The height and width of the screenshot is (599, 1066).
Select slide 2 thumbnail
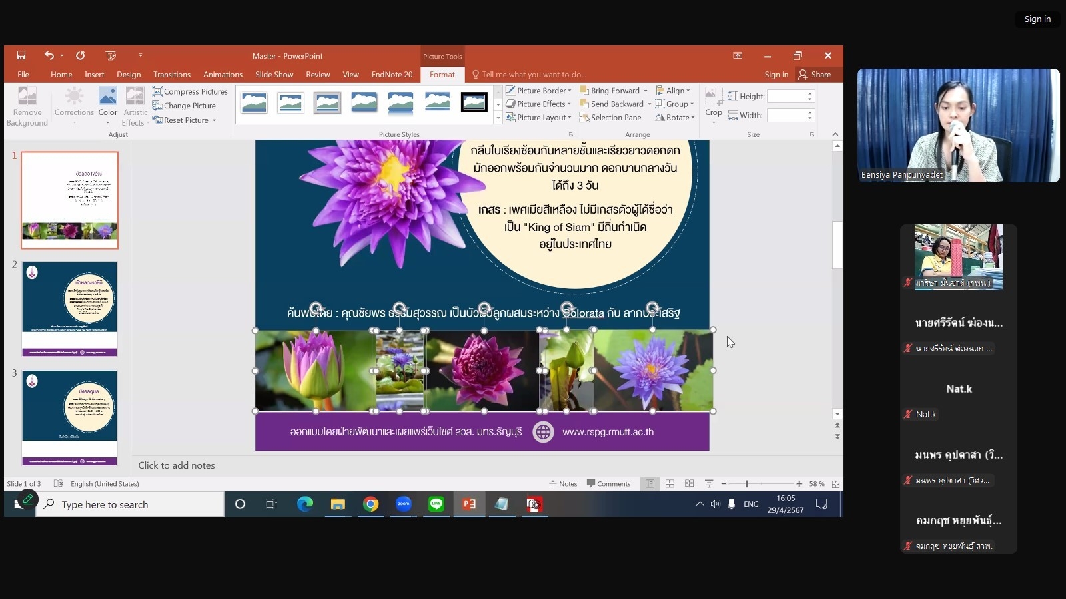click(69, 309)
